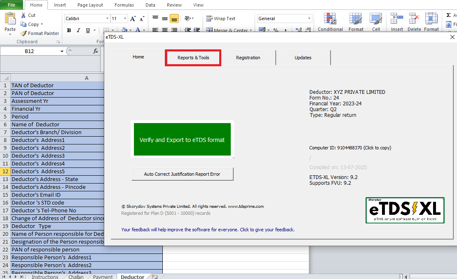Click the text Orientation icon
This screenshot has height=279, width=457.
click(187, 19)
